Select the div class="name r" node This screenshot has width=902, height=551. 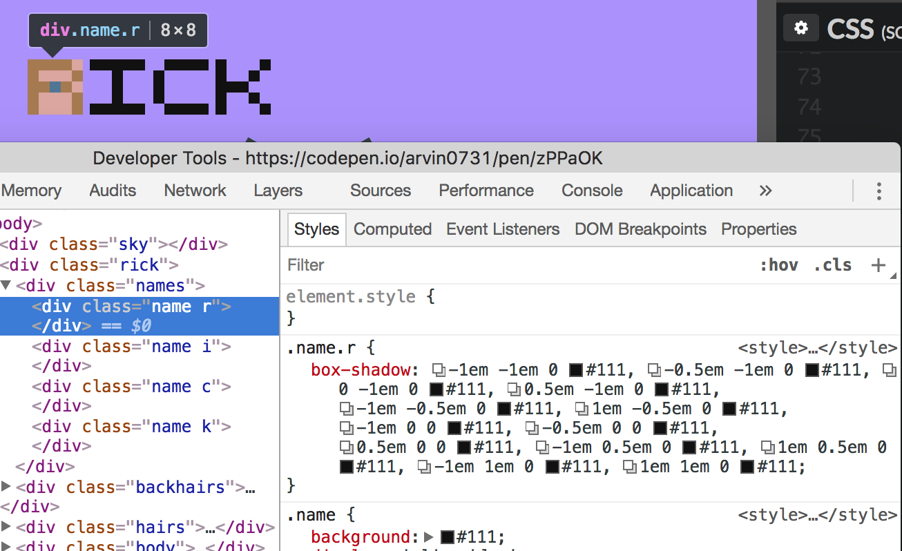[x=140, y=316]
